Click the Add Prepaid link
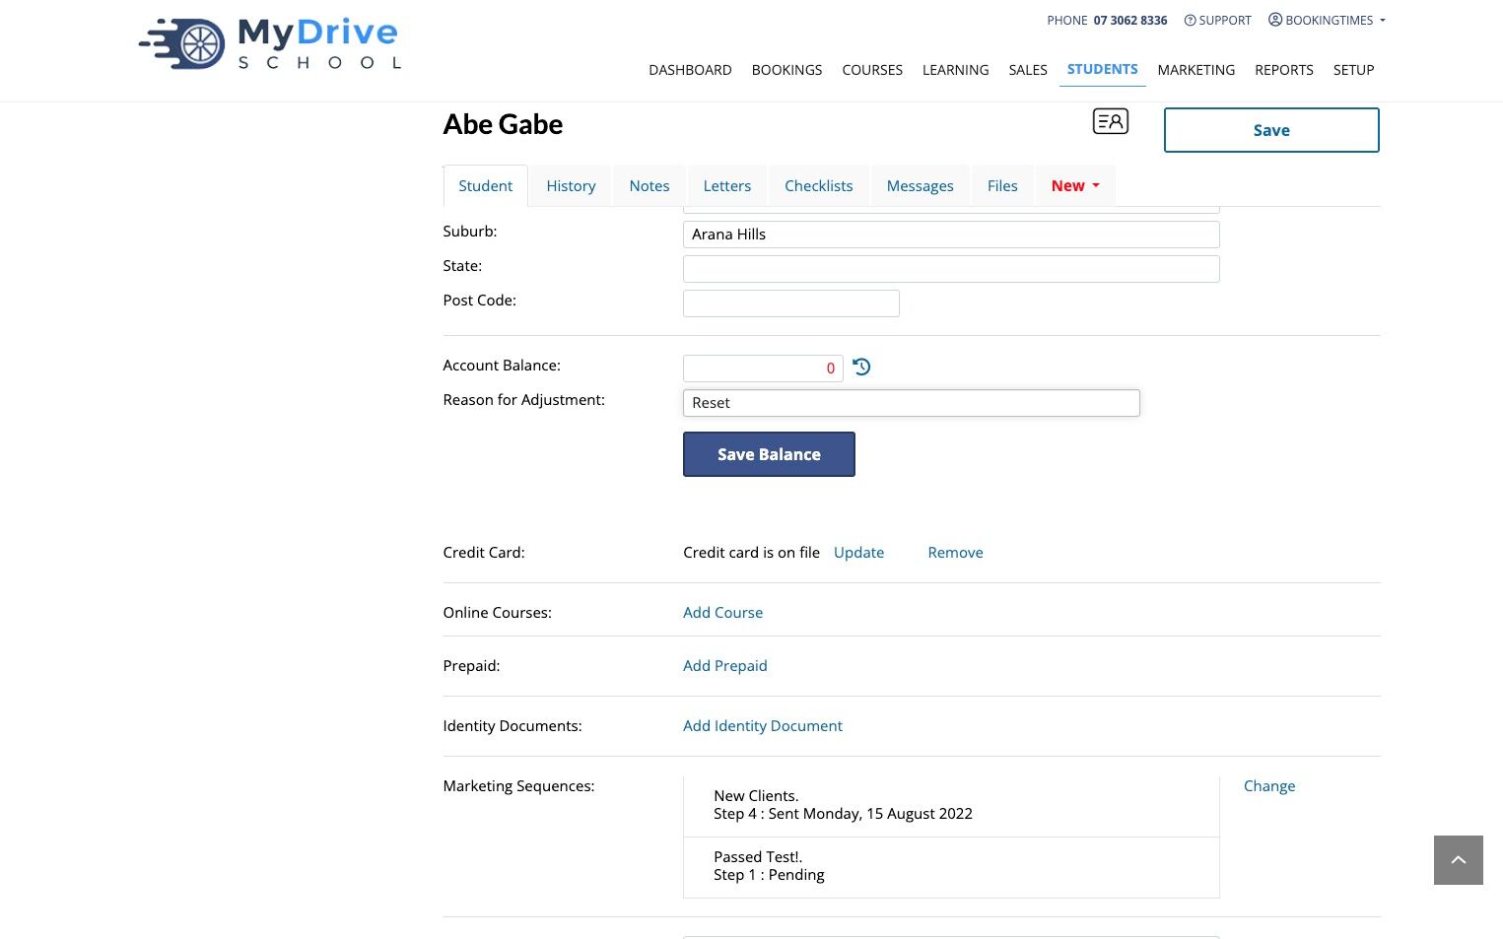This screenshot has width=1503, height=939. (724, 666)
